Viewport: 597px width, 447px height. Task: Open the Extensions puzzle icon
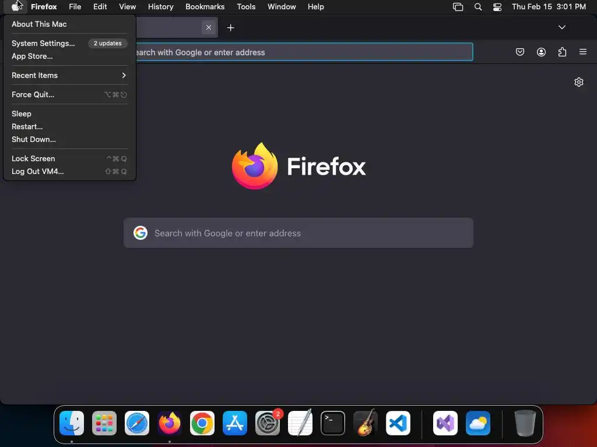click(562, 52)
